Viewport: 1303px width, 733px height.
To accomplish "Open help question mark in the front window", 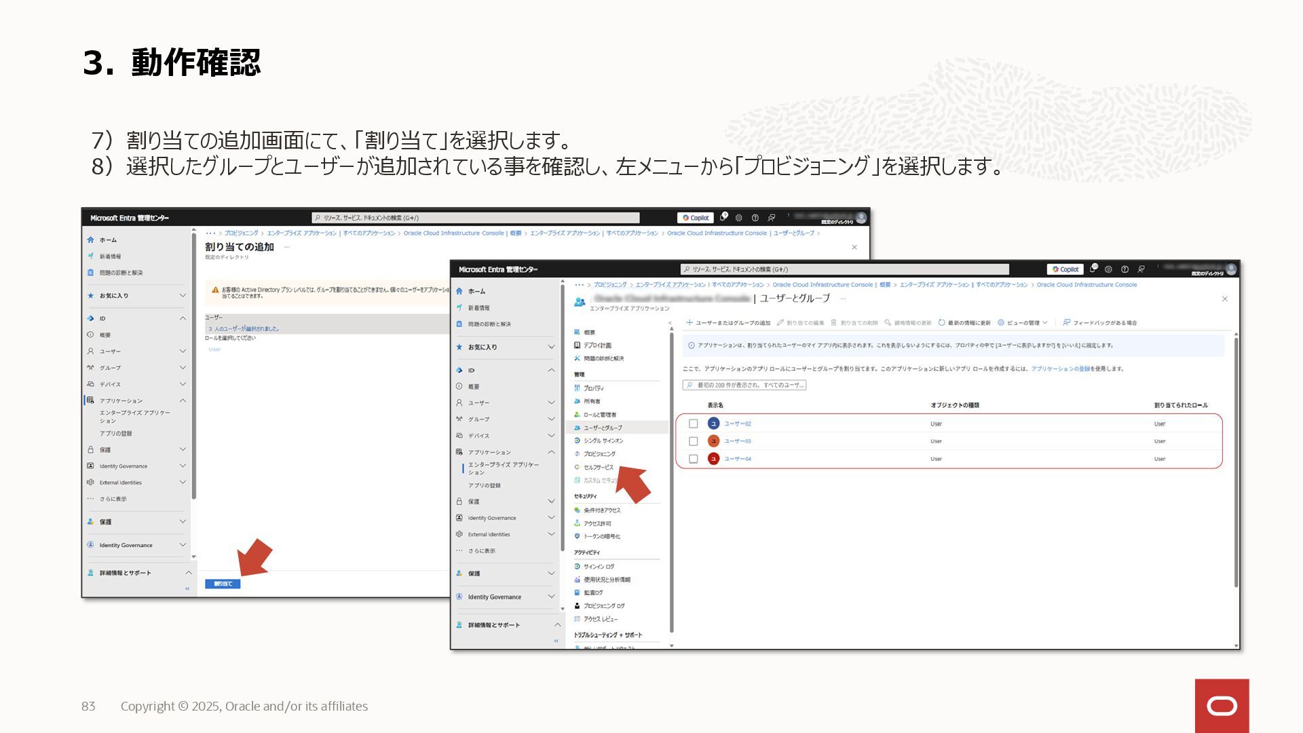I will coord(1125,269).
